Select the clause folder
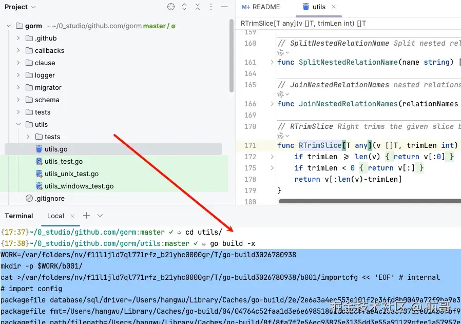 (45, 63)
